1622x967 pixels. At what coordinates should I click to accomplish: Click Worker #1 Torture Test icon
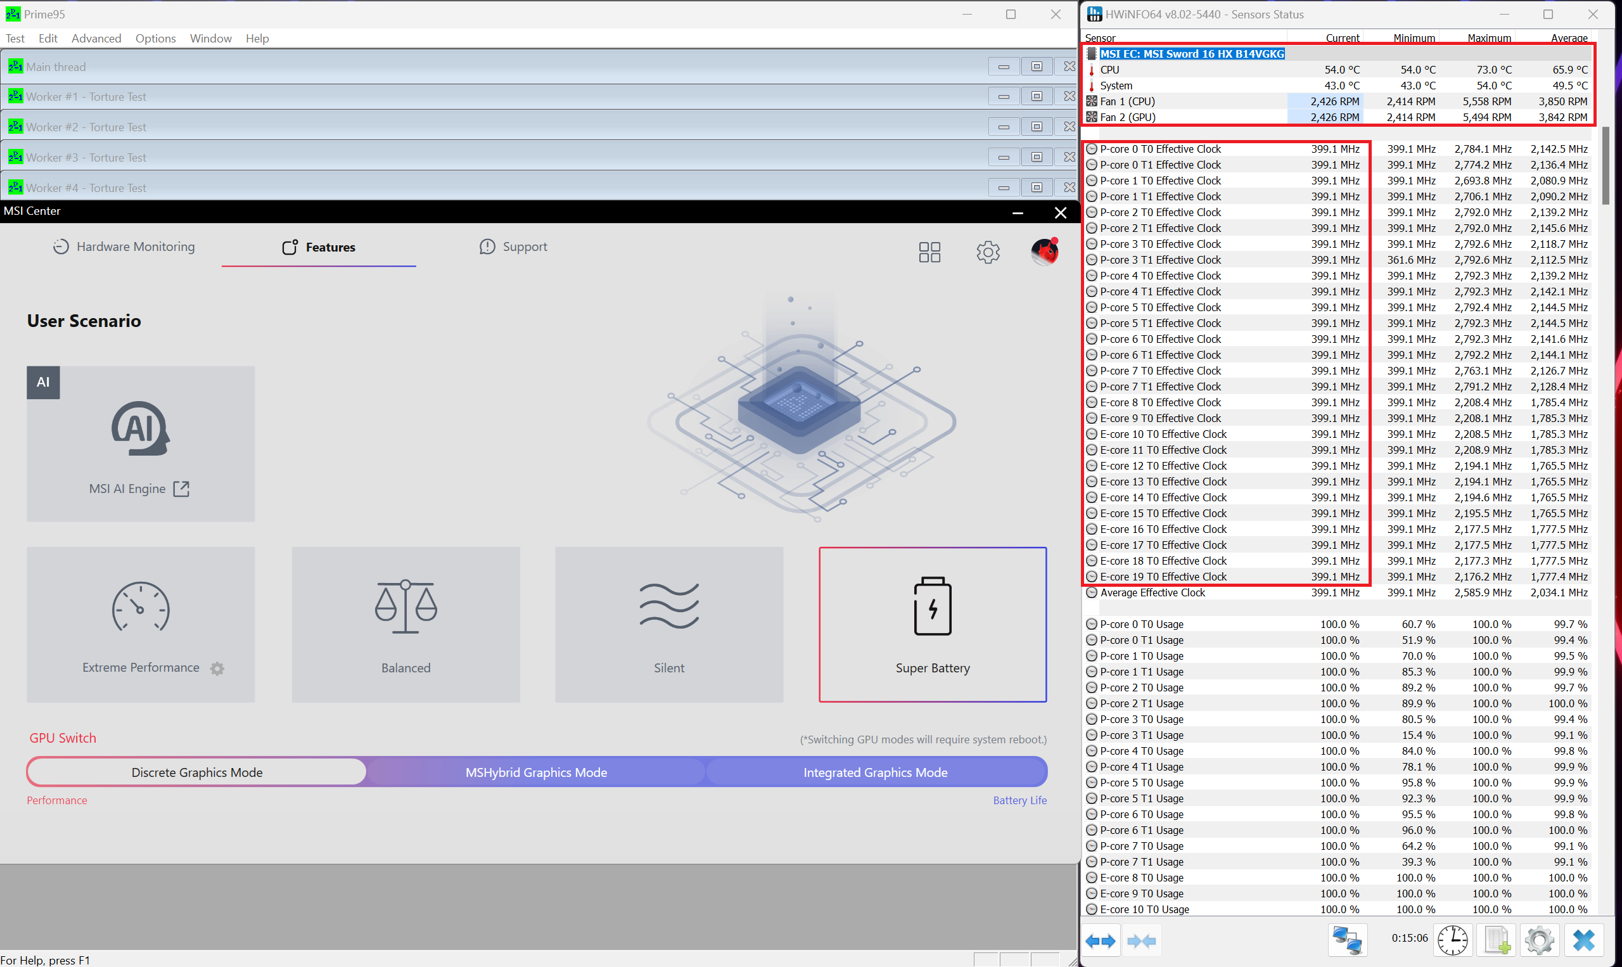(16, 96)
